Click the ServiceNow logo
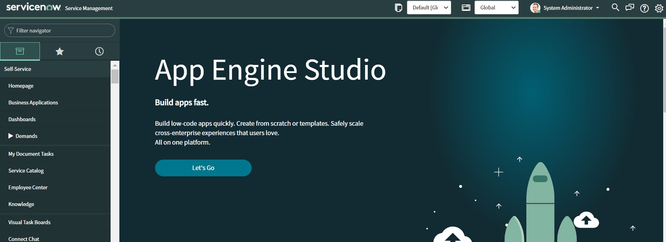Image resolution: width=666 pixels, height=242 pixels. click(34, 7)
